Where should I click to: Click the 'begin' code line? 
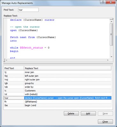14,51
